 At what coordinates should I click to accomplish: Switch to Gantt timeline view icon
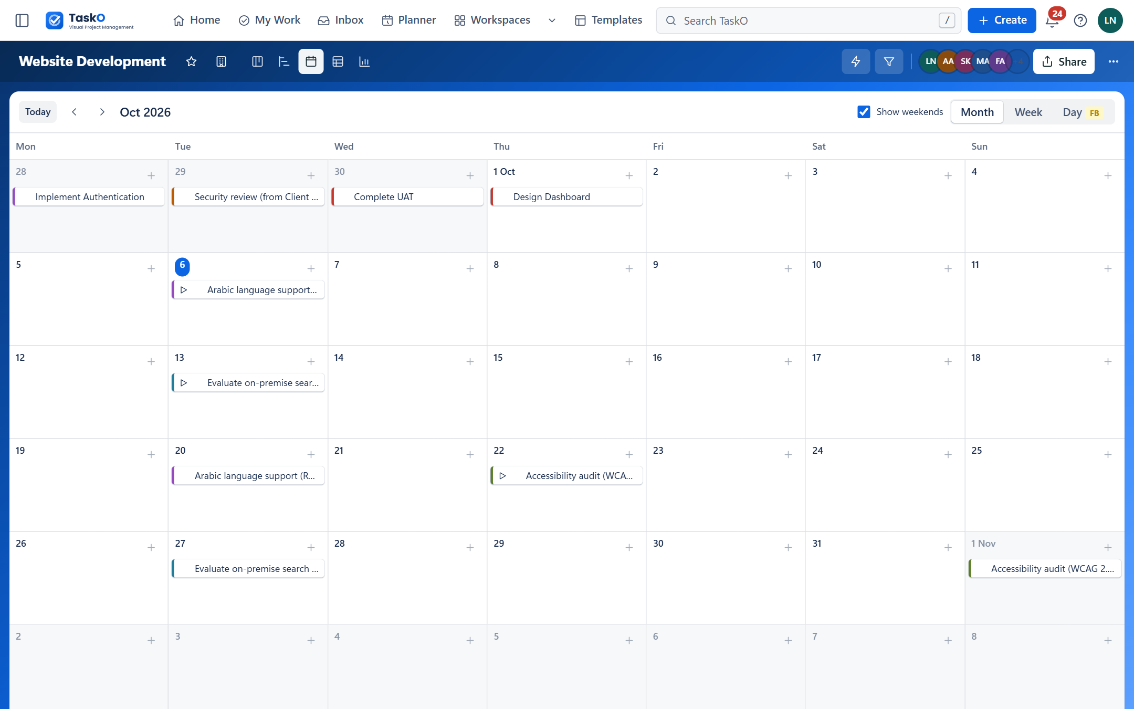[x=284, y=61]
